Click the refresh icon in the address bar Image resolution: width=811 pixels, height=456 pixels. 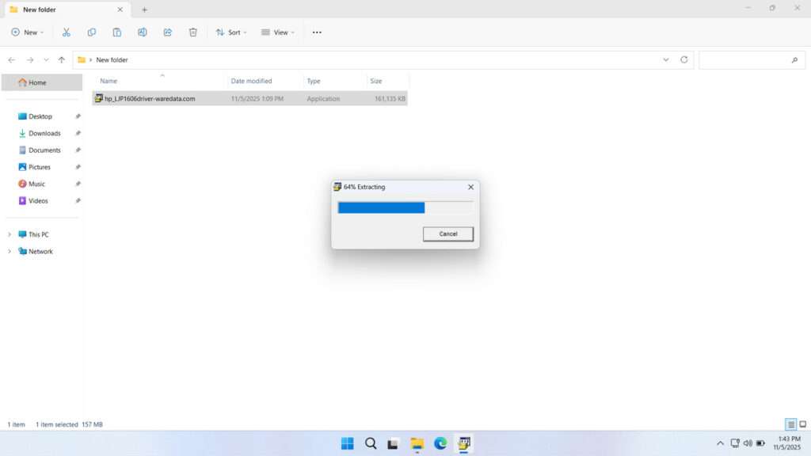683,59
